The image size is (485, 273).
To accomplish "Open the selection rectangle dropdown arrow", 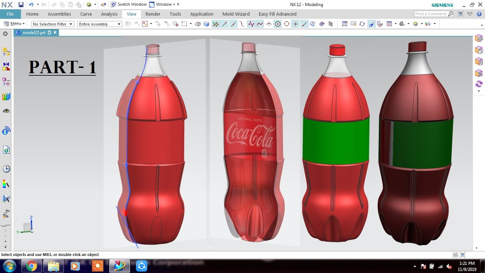I will [x=191, y=24].
